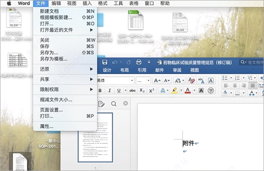
Task: Open the Undo history dropdown arrow
Action: pos(121,62)
